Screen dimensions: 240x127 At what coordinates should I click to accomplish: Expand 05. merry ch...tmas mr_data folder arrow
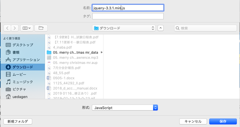(x=102, y=52)
